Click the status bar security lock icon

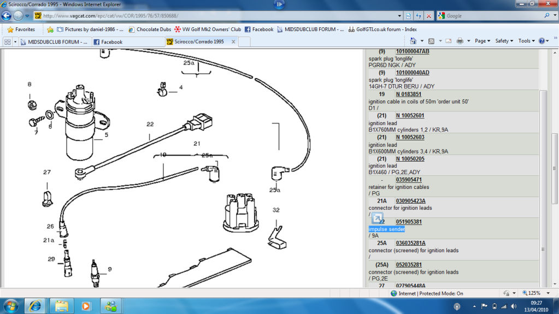506,293
